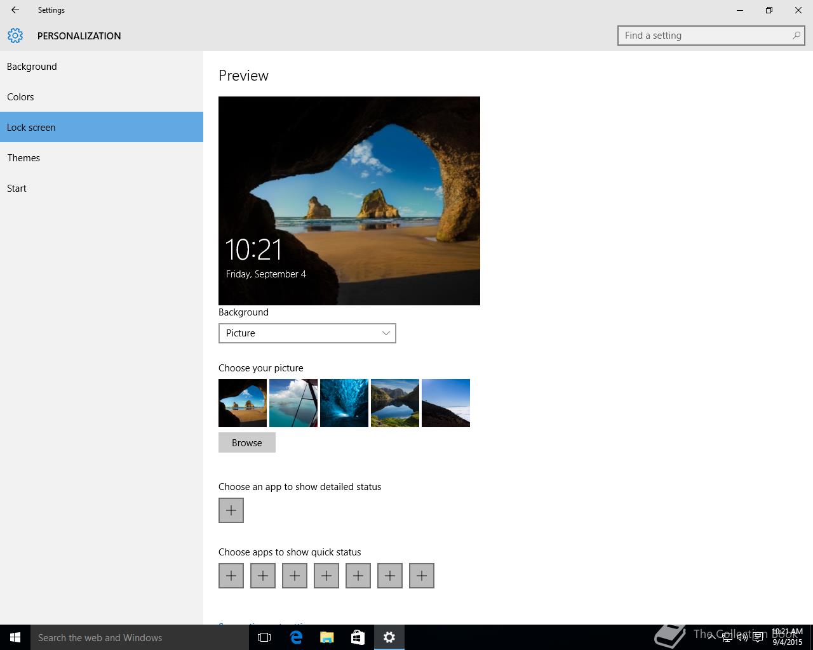
Task: Select the Lock screen section
Action: [102, 127]
